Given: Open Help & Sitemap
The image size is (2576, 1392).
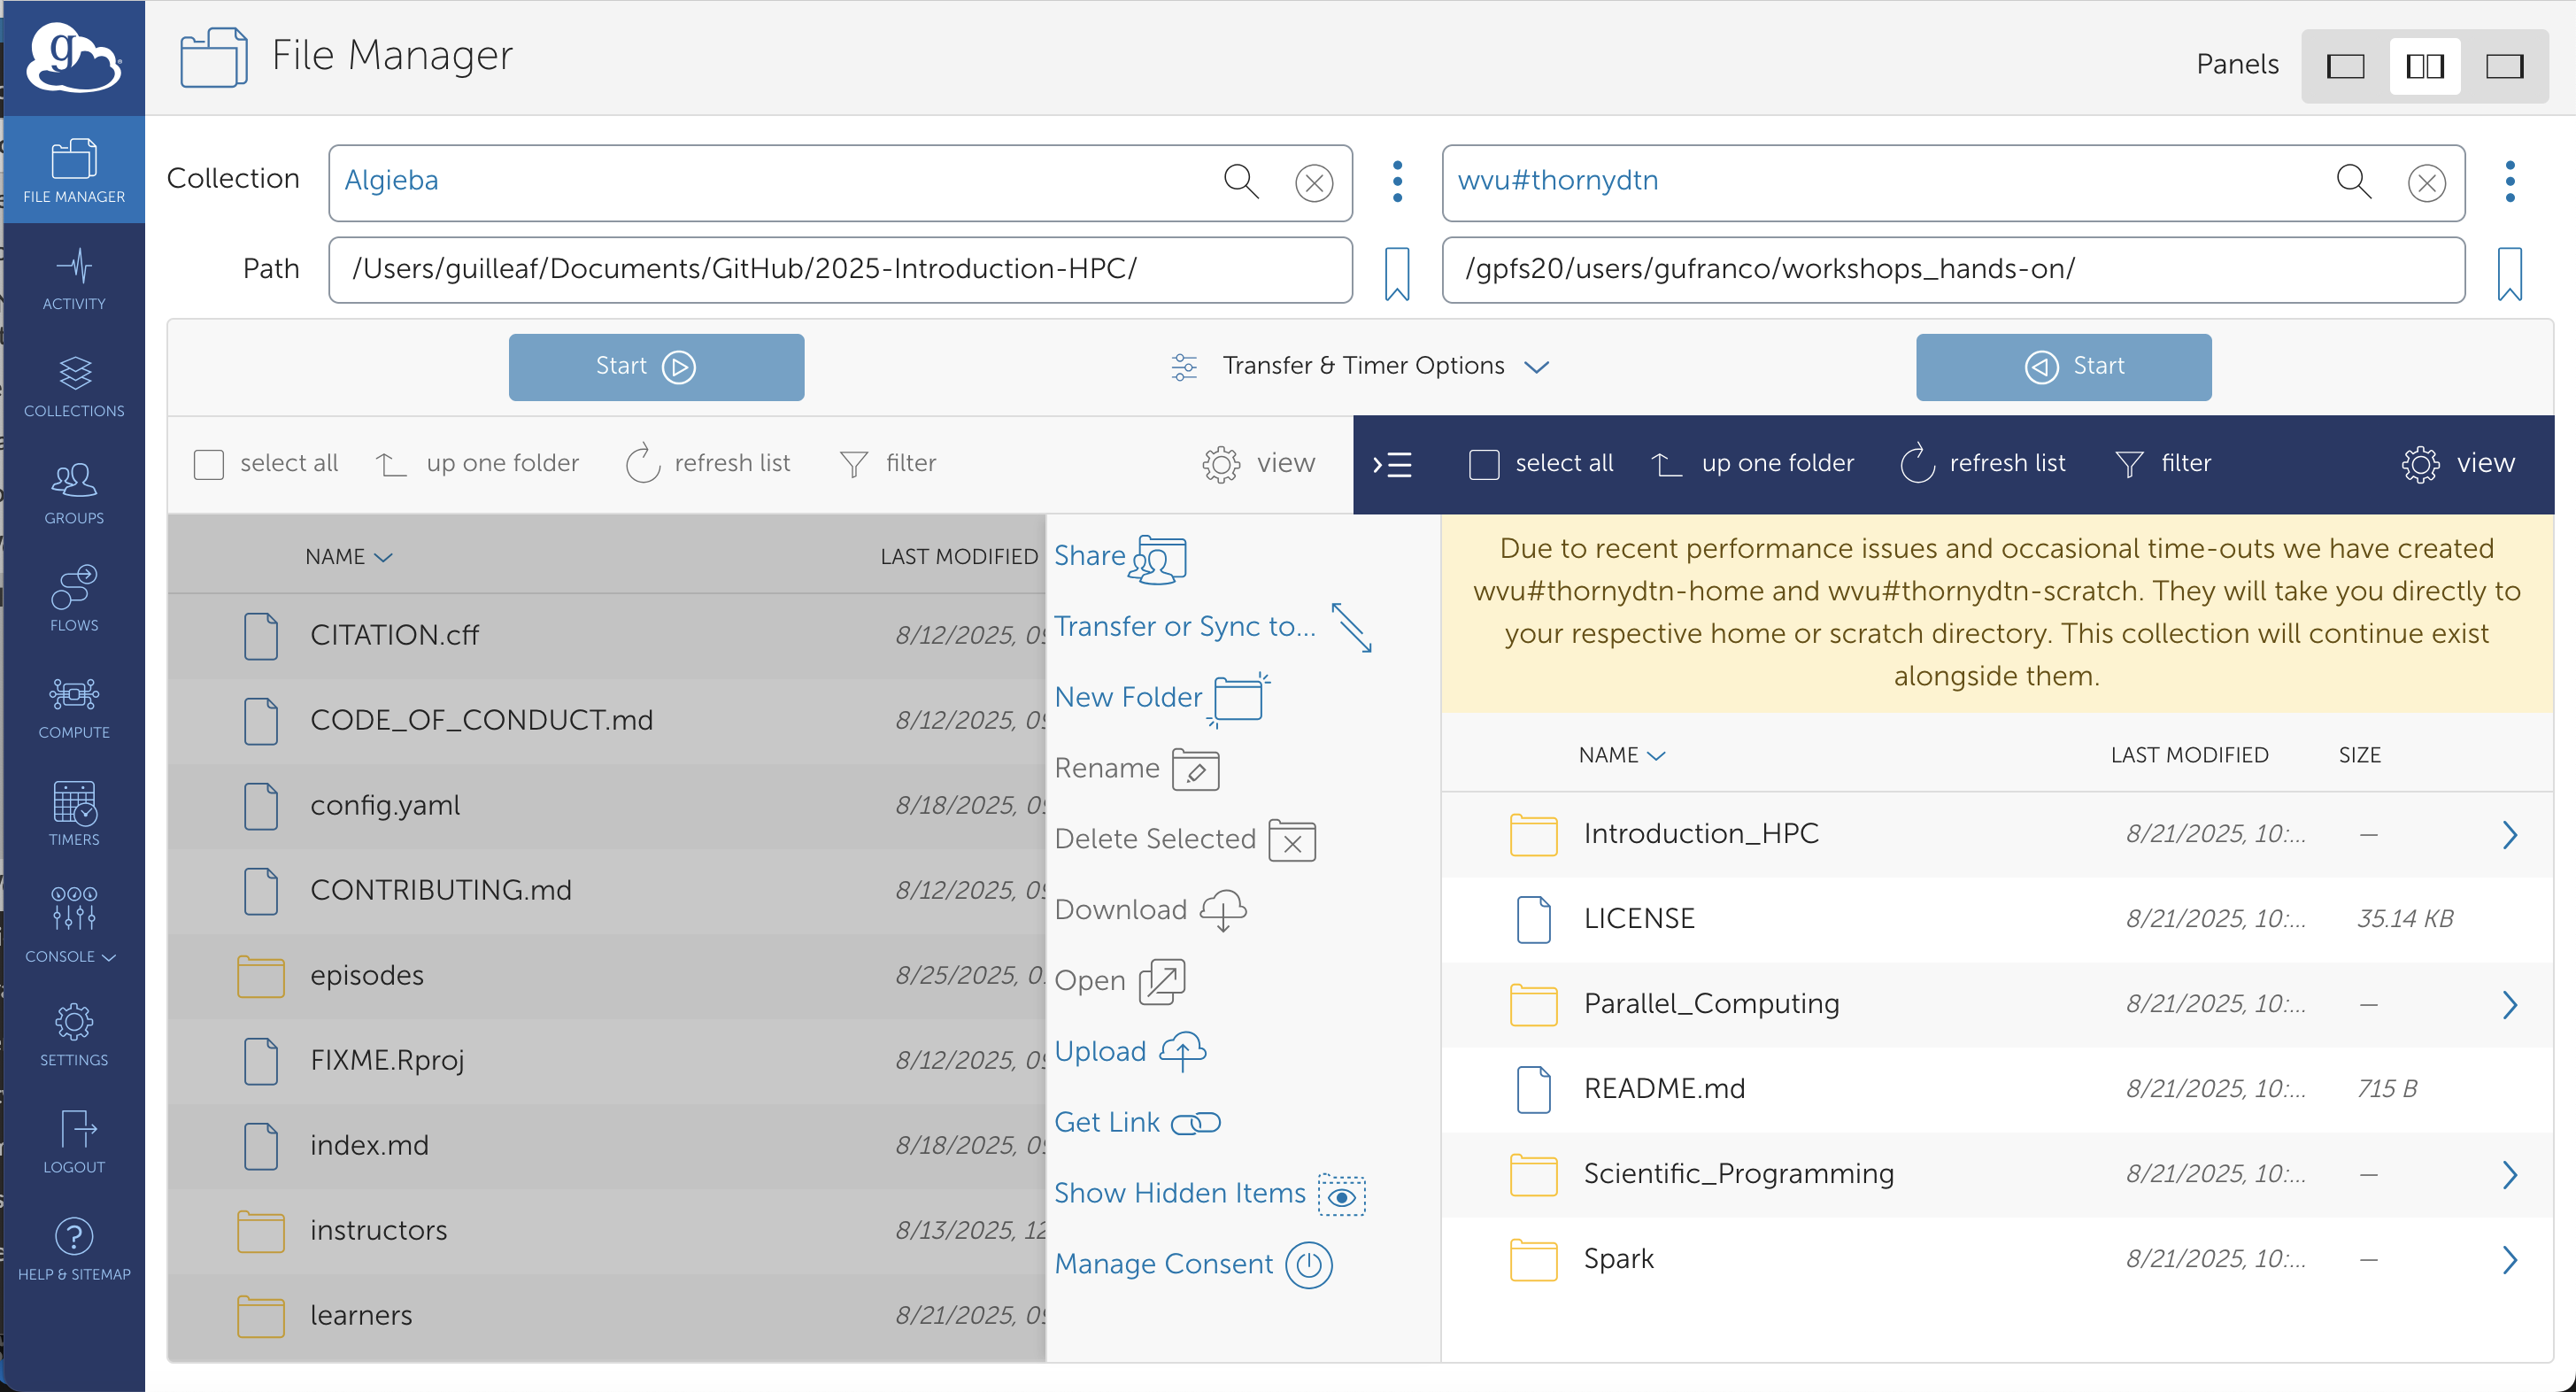Looking at the screenshot, I should (x=74, y=1248).
